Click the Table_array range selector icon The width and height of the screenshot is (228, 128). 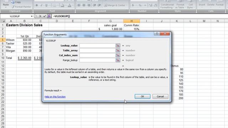118,50
